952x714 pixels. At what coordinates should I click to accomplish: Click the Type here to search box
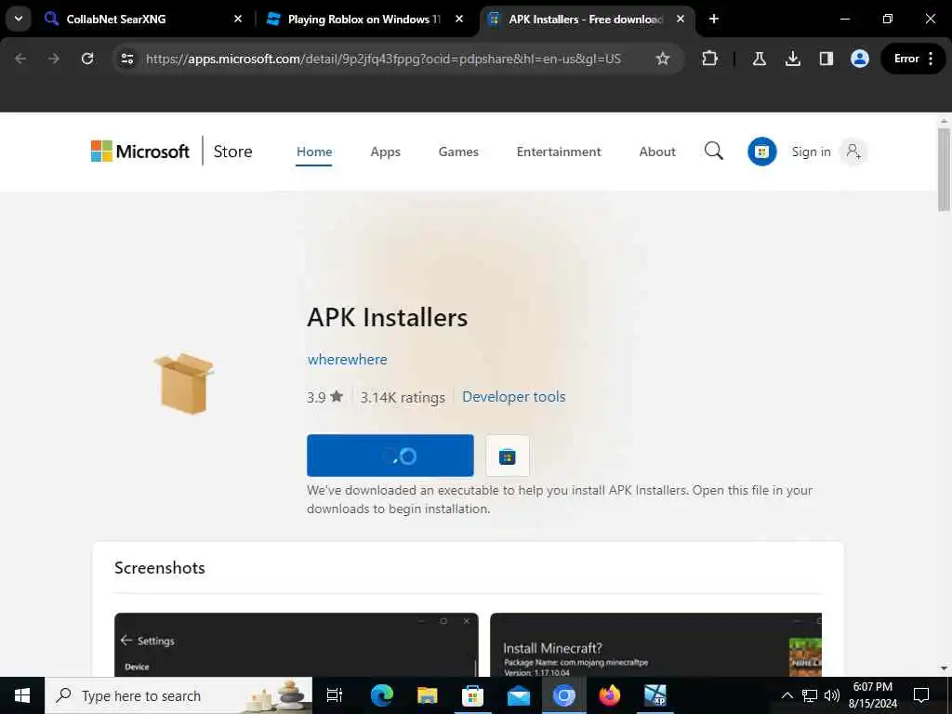[178, 695]
